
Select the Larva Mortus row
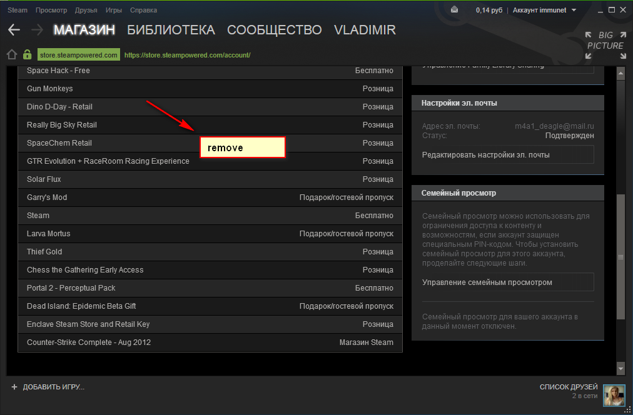[x=210, y=234]
